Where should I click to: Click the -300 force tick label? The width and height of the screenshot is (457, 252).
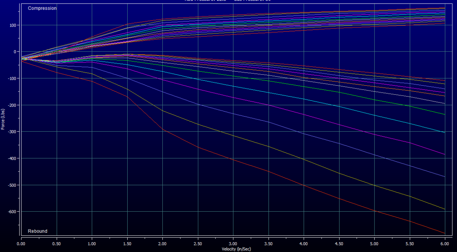(12, 132)
